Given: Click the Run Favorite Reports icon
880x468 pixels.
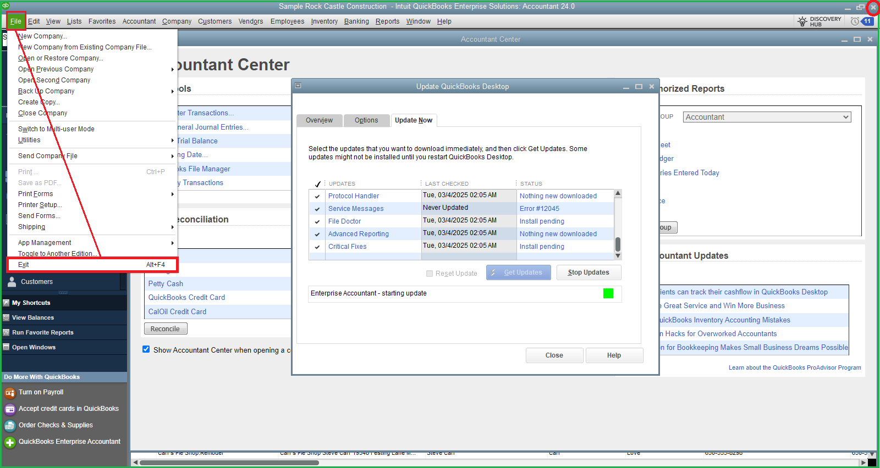Looking at the screenshot, I should coord(7,332).
